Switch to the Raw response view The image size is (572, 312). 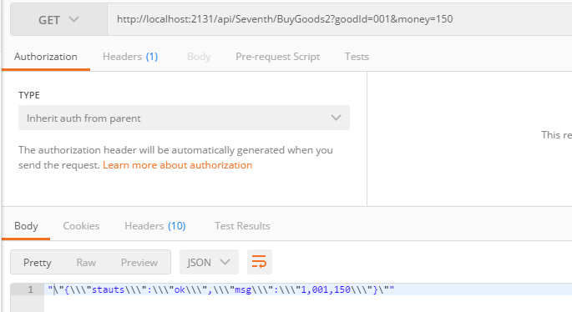(x=86, y=263)
